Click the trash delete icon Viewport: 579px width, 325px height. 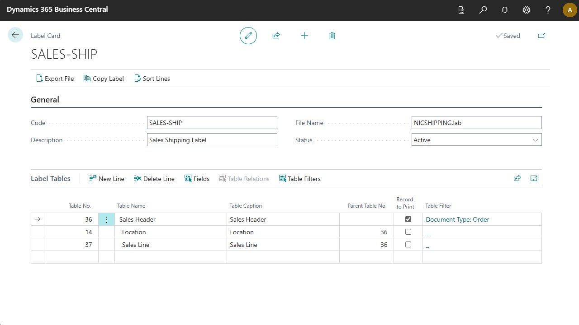(x=332, y=36)
